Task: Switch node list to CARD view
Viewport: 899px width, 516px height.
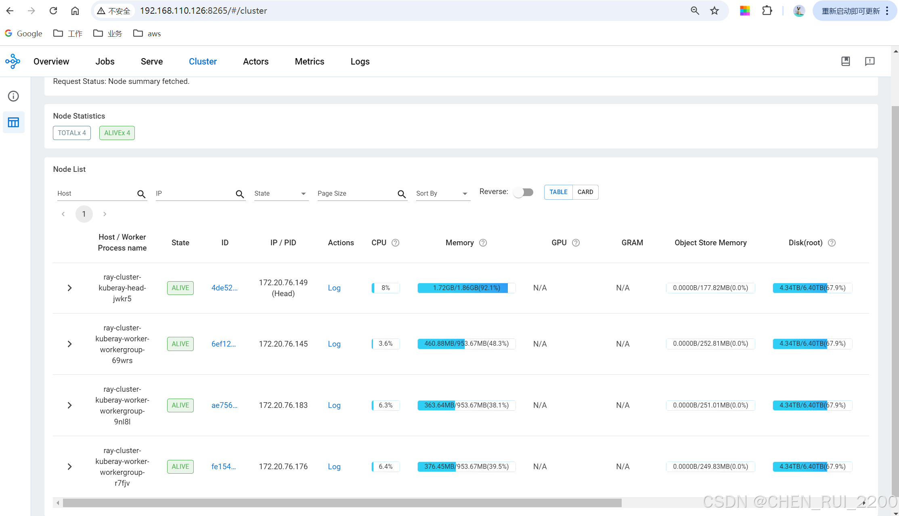Action: [585, 192]
